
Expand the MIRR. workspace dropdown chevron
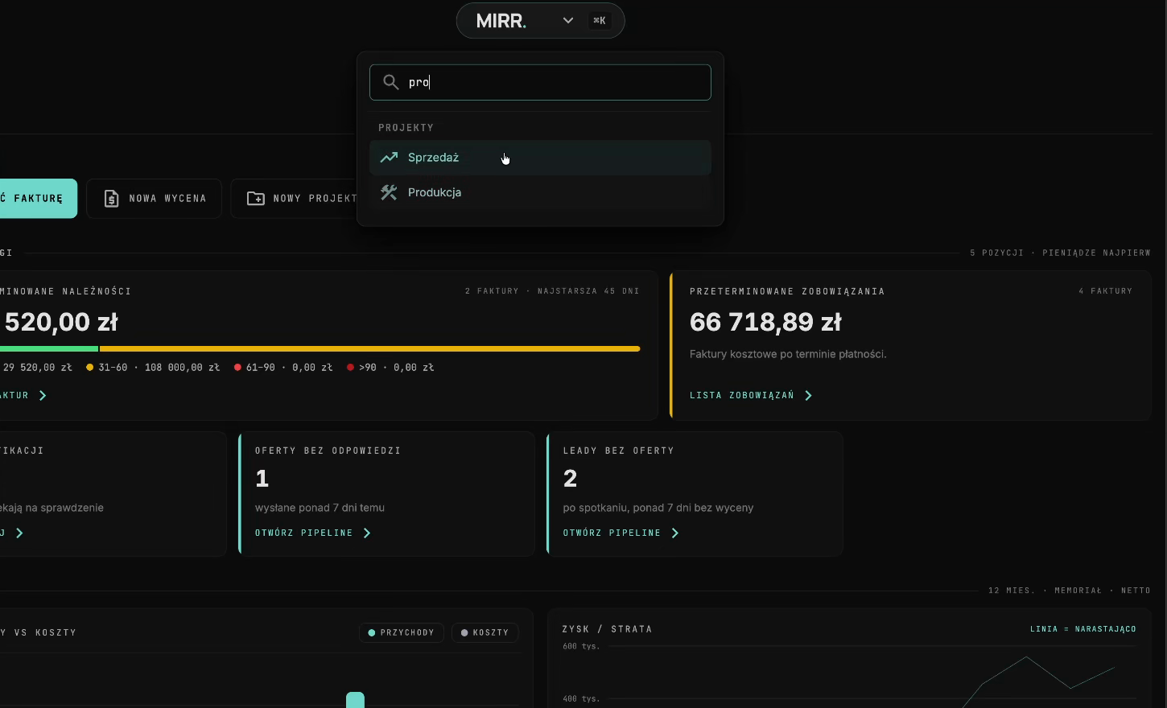[x=568, y=21]
